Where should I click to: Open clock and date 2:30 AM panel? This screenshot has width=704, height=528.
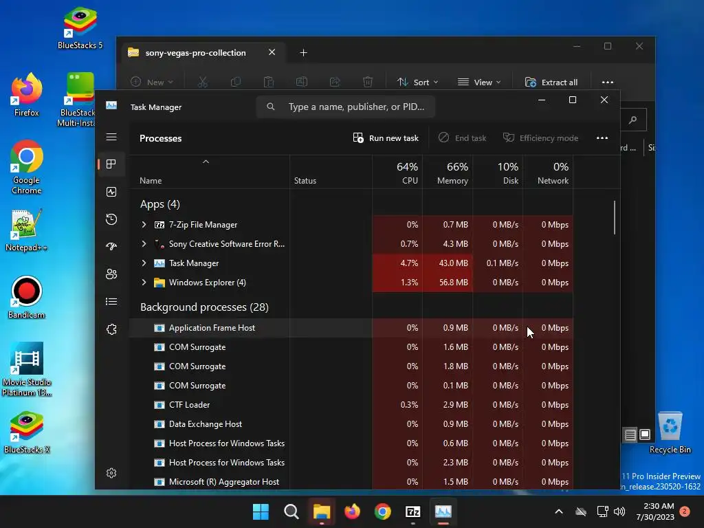(x=655, y=511)
